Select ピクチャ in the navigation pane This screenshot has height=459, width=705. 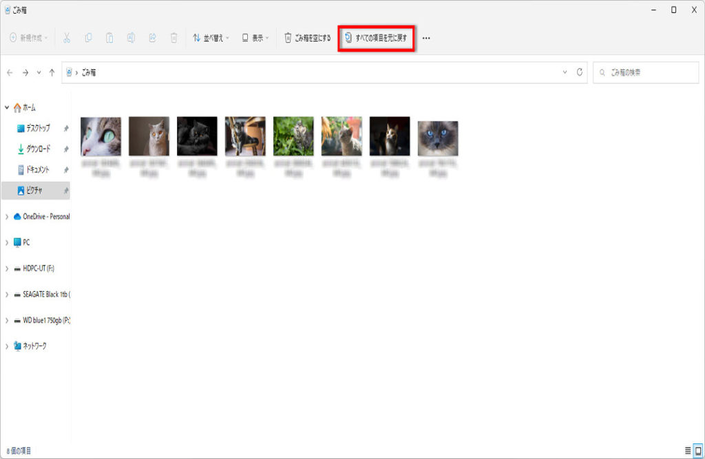(34, 190)
